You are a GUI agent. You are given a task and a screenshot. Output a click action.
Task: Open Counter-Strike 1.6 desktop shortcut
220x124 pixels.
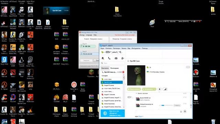[30, 11]
